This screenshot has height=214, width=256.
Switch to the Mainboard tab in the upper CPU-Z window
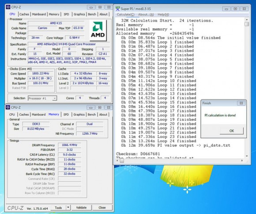tap(39, 14)
